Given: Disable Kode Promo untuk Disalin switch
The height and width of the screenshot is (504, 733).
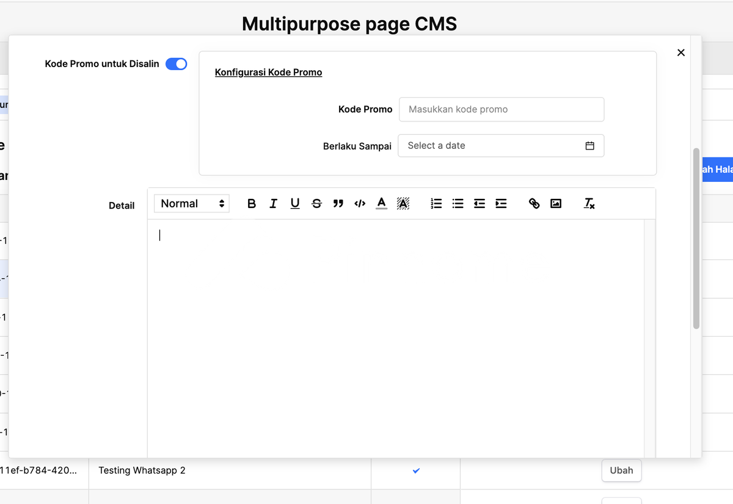Looking at the screenshot, I should (x=177, y=64).
